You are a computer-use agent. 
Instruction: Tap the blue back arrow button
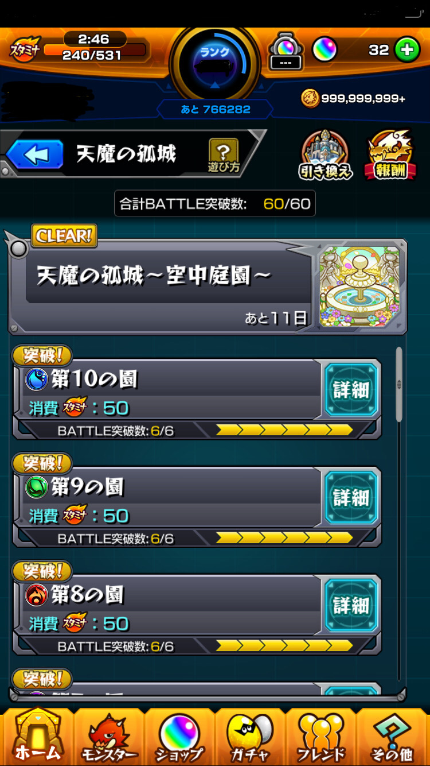[x=34, y=154]
